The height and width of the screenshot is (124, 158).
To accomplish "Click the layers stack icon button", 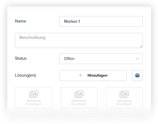I will click(137, 76).
